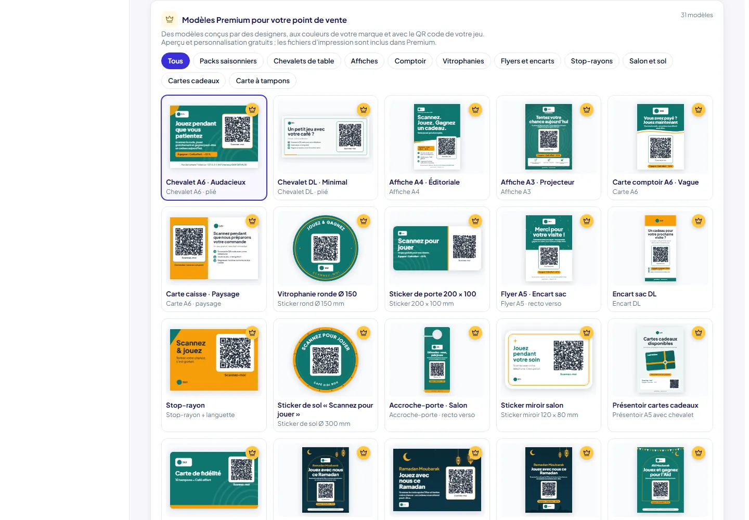
Task: Open the landscape Ramadan Moubarak template preview
Action: (x=437, y=480)
